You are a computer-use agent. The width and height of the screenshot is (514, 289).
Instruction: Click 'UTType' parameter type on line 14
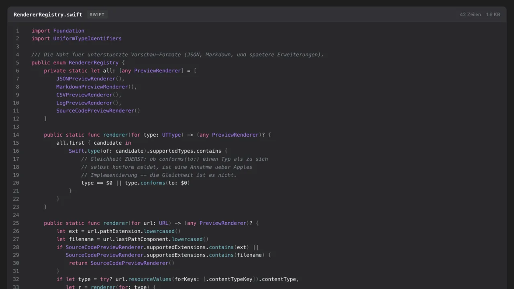[x=171, y=135]
